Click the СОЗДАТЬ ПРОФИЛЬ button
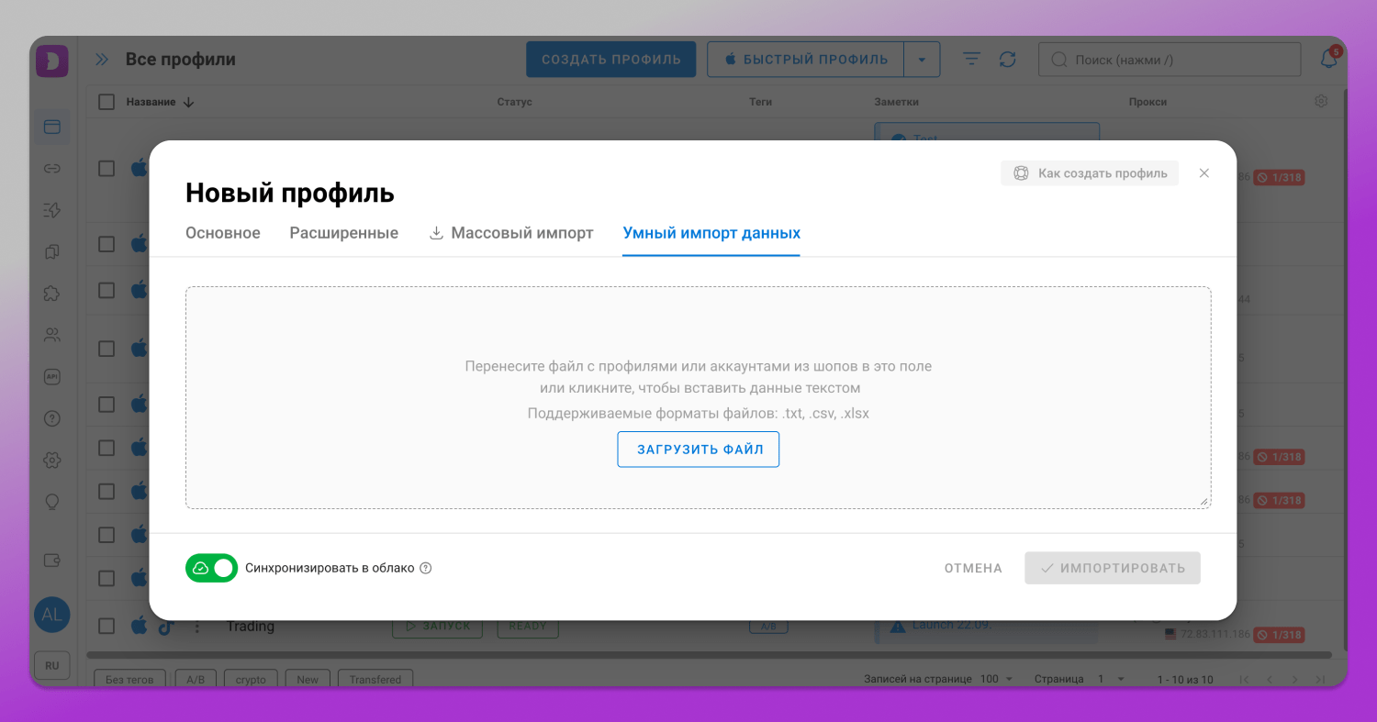 (611, 60)
